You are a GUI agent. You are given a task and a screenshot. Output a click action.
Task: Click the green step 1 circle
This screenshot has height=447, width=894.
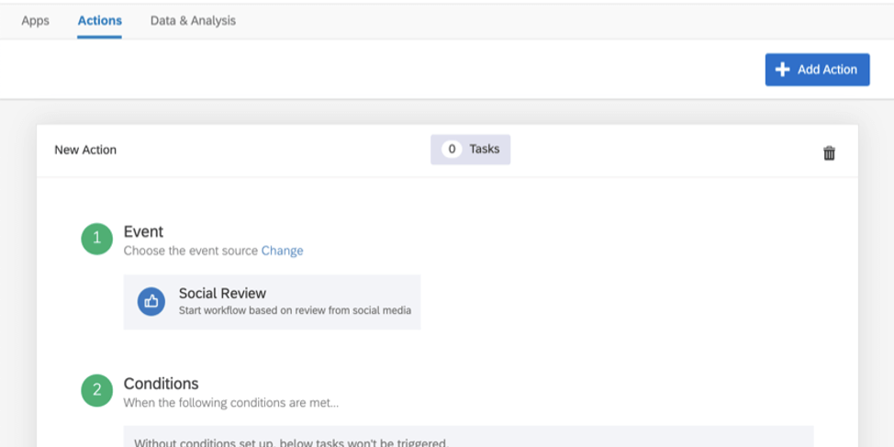click(96, 240)
